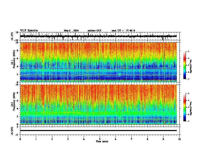Click the ch.1 spectrogram color bar
Image resolution: width=202 pixels, height=156 pixels.
pos(184,65)
